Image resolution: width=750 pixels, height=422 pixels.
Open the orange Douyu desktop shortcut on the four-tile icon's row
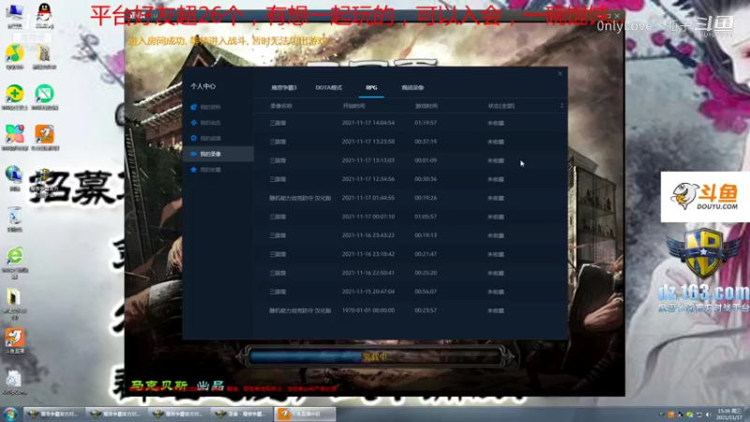click(44, 138)
